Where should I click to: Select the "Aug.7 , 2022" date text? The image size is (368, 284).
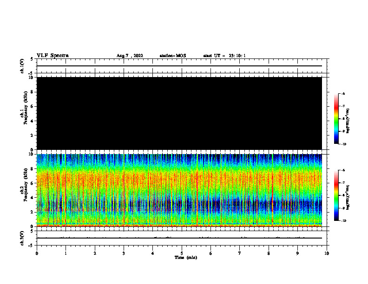[x=130, y=56]
